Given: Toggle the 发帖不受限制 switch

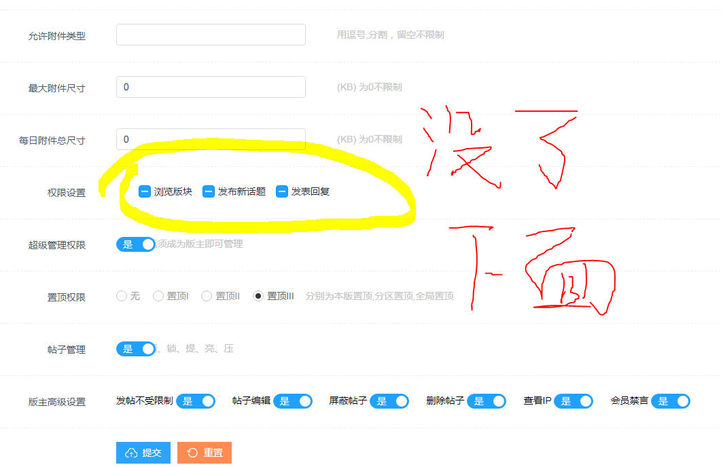Looking at the screenshot, I should coord(196,401).
